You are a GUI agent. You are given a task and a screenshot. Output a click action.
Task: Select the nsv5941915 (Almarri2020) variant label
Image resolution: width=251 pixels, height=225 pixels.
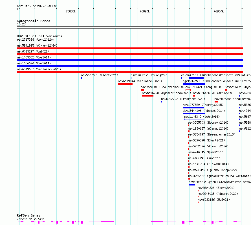tap(37, 45)
